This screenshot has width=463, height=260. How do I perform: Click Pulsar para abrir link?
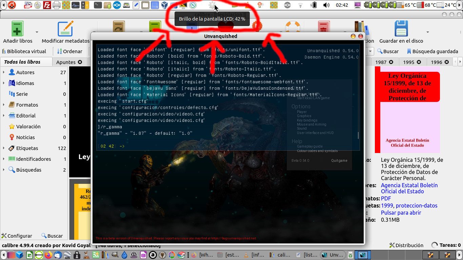coord(401,213)
